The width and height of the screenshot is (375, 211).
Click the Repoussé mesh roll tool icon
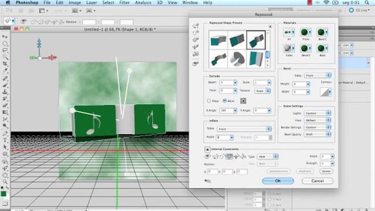point(196,33)
